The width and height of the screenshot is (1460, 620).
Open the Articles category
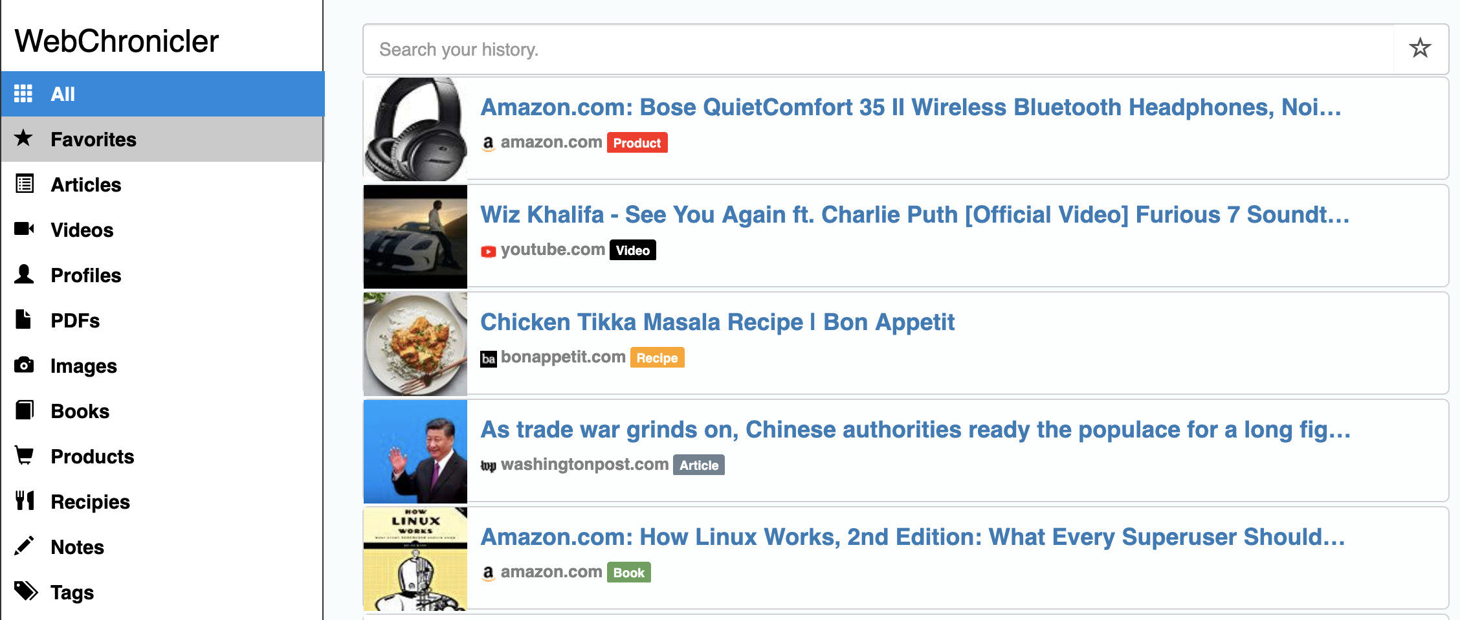coord(85,184)
